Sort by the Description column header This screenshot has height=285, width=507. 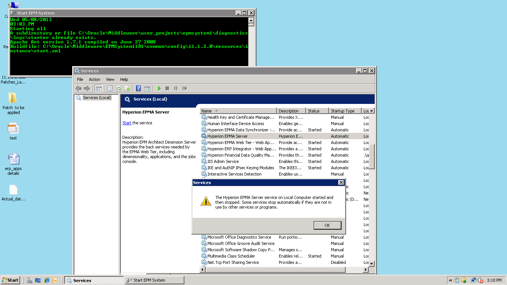coord(291,111)
